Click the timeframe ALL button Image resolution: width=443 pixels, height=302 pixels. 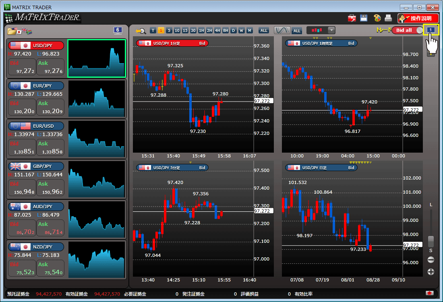tap(264, 31)
